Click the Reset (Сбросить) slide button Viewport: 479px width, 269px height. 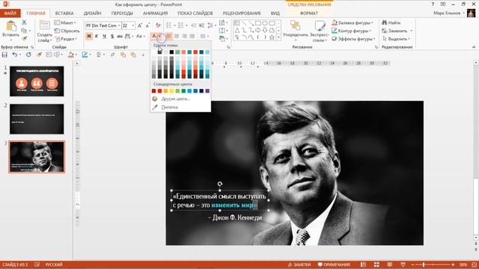click(67, 31)
